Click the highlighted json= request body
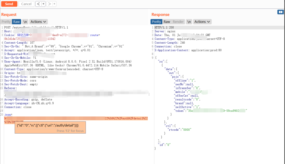The image size is (285, 164). [x=77, y=119]
